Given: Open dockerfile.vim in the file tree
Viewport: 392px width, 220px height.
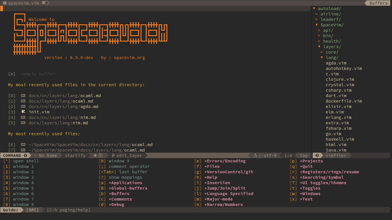Looking at the screenshot, I should pyautogui.click(x=344, y=101).
